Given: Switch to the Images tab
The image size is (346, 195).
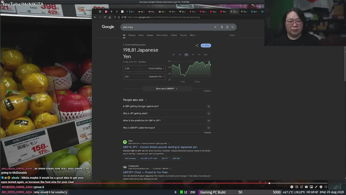Looking at the screenshot, I should click(x=150, y=35).
